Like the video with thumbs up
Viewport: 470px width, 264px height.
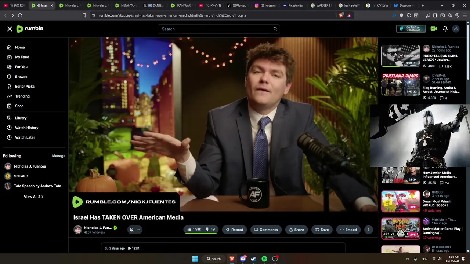point(194,230)
